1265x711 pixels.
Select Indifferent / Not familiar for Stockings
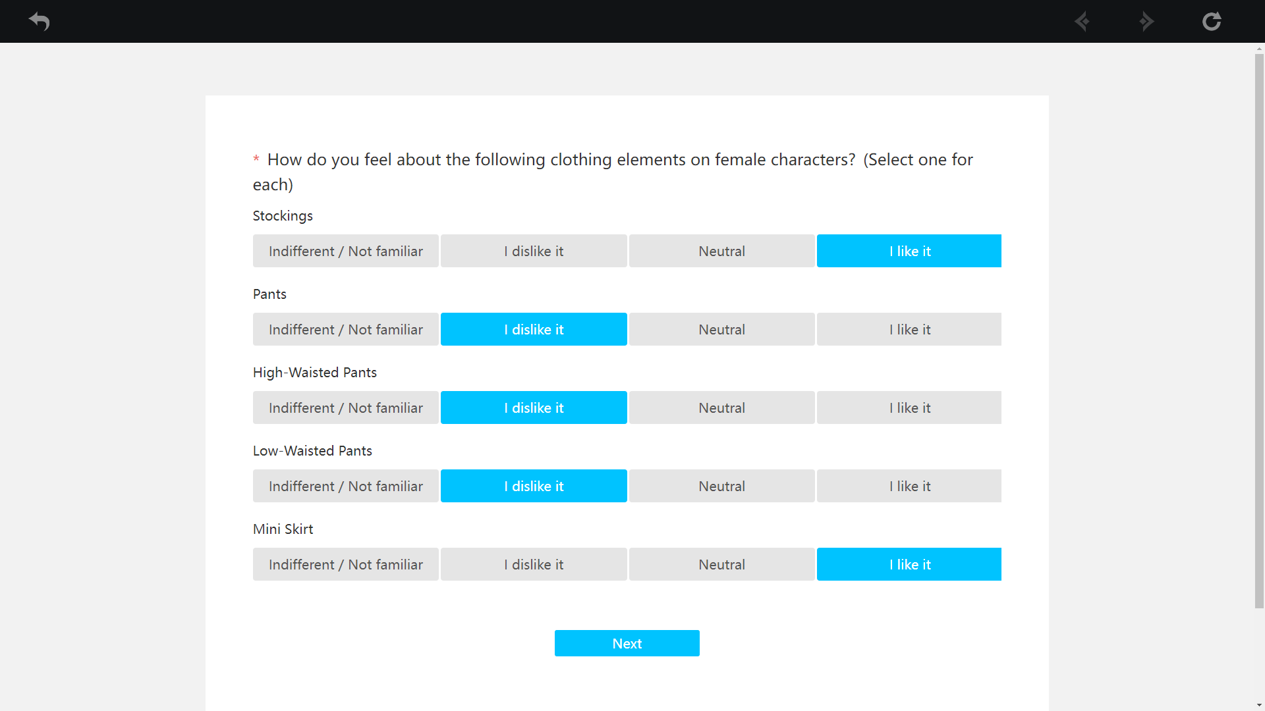click(346, 251)
